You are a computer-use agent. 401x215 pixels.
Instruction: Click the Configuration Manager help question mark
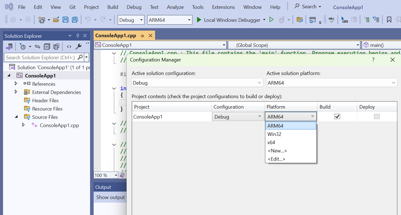tap(373, 60)
